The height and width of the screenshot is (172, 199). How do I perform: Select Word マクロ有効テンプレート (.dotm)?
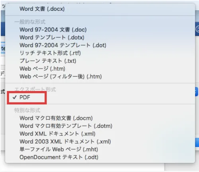pyautogui.click(x=66, y=126)
